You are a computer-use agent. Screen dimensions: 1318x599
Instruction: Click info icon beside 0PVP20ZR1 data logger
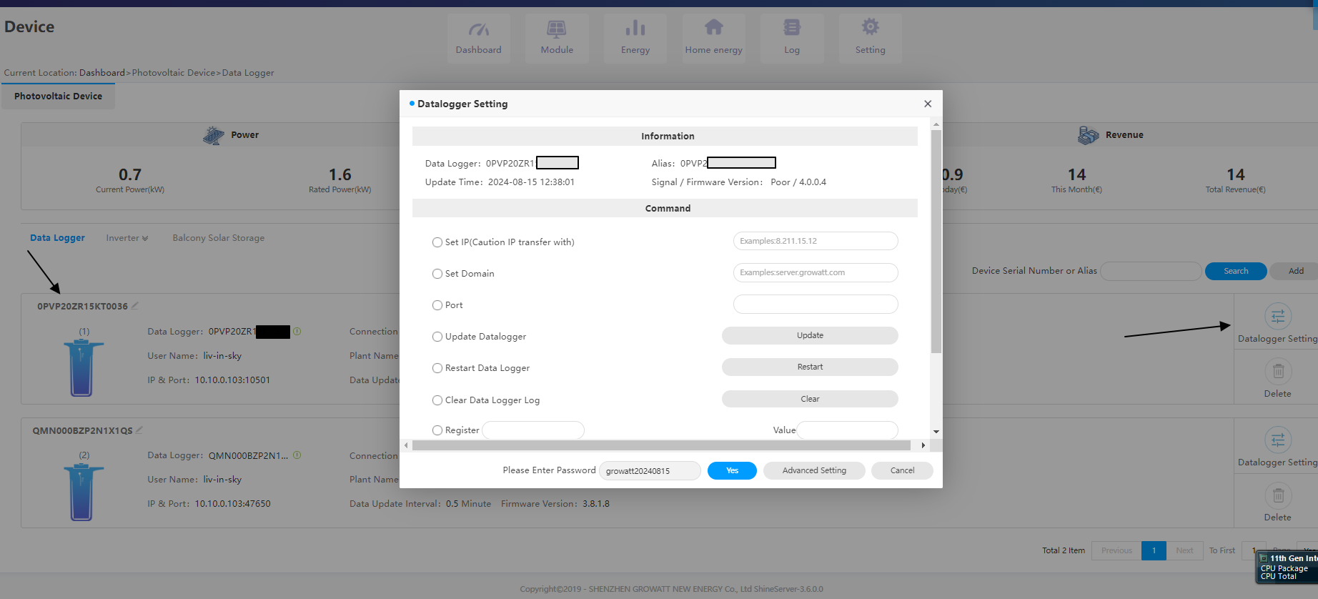297,332
